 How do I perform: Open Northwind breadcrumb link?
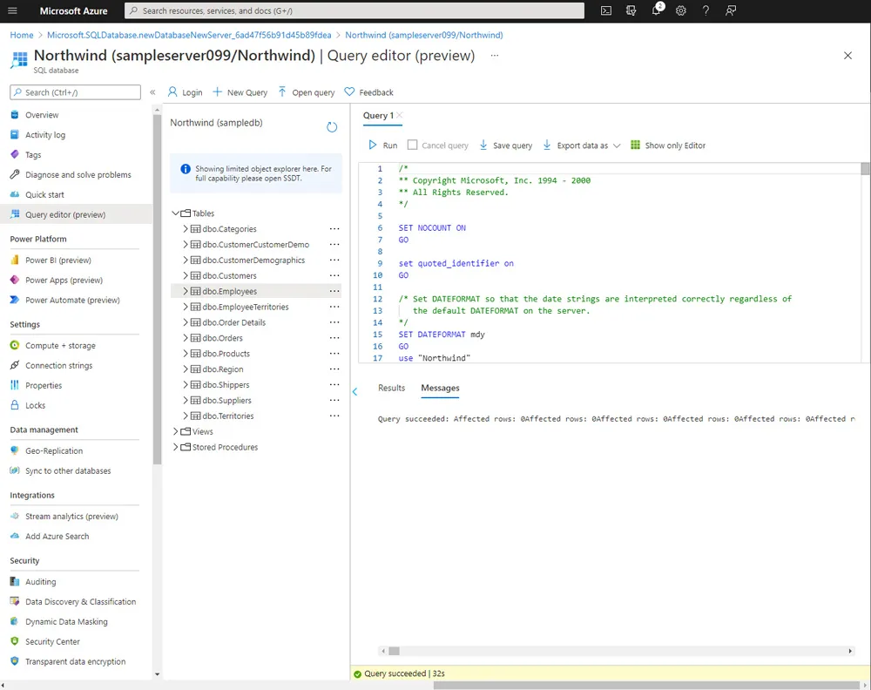[x=424, y=35]
